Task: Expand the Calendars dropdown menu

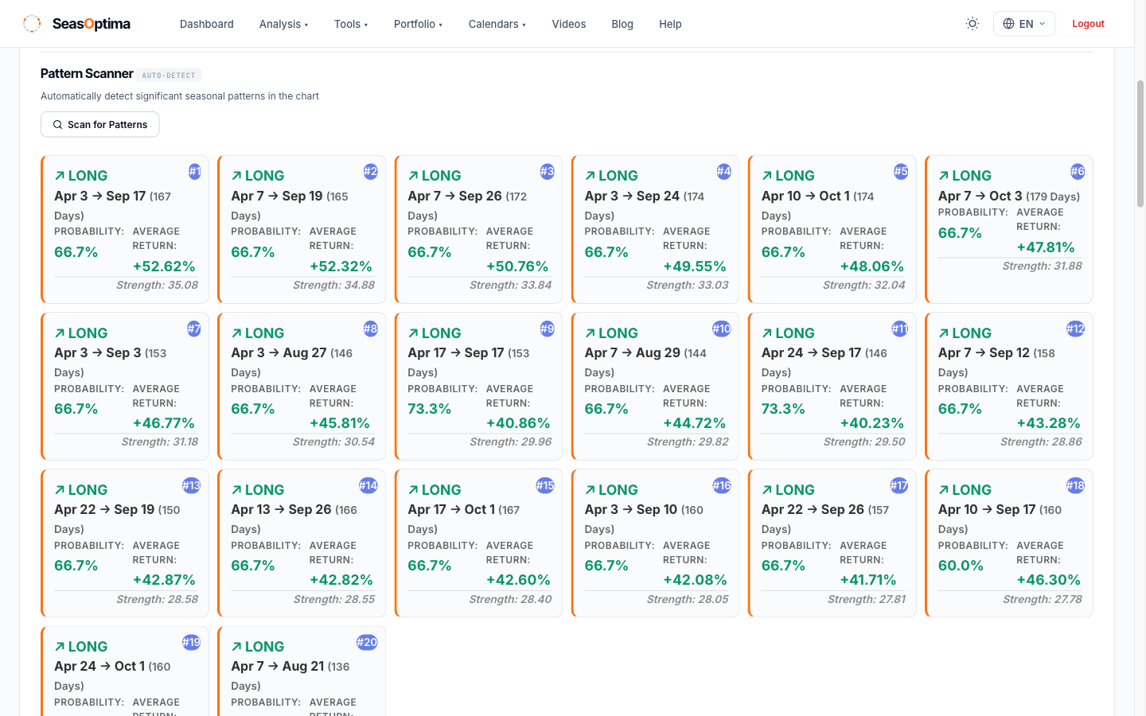Action: [x=497, y=24]
